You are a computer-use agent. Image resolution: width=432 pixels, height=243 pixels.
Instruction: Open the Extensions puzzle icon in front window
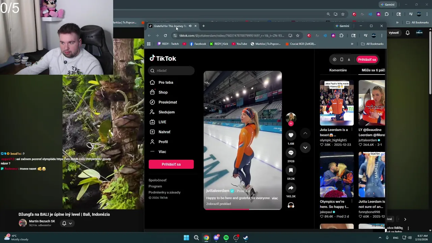[342, 35]
